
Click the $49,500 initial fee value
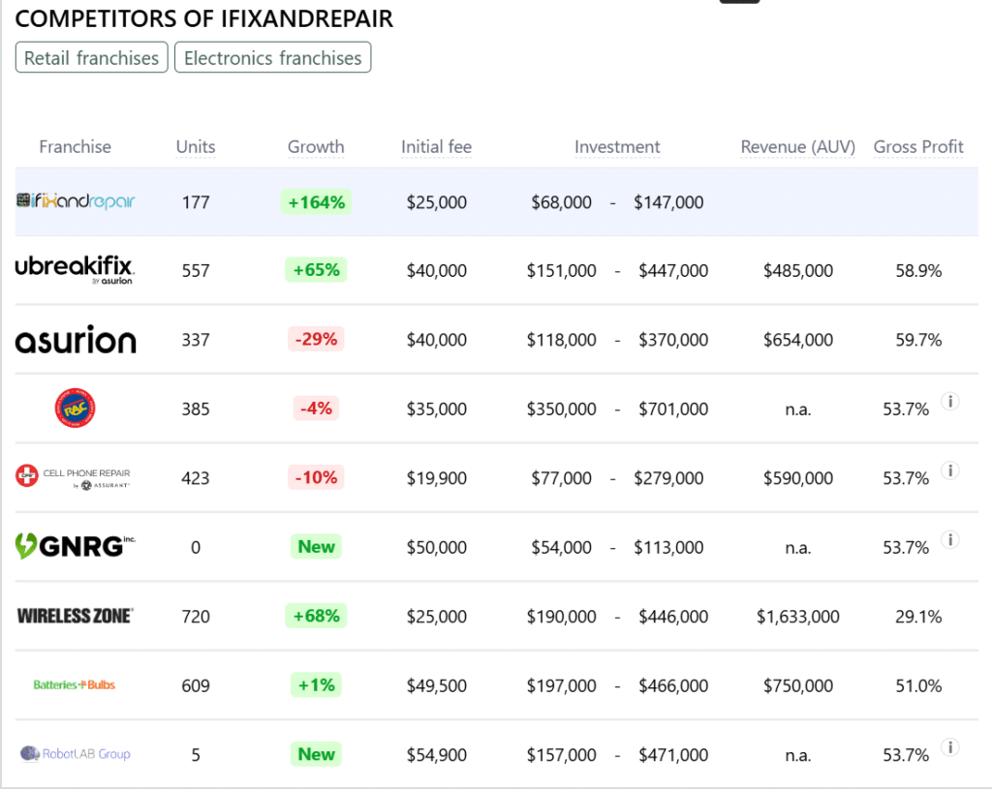pyautogui.click(x=437, y=685)
